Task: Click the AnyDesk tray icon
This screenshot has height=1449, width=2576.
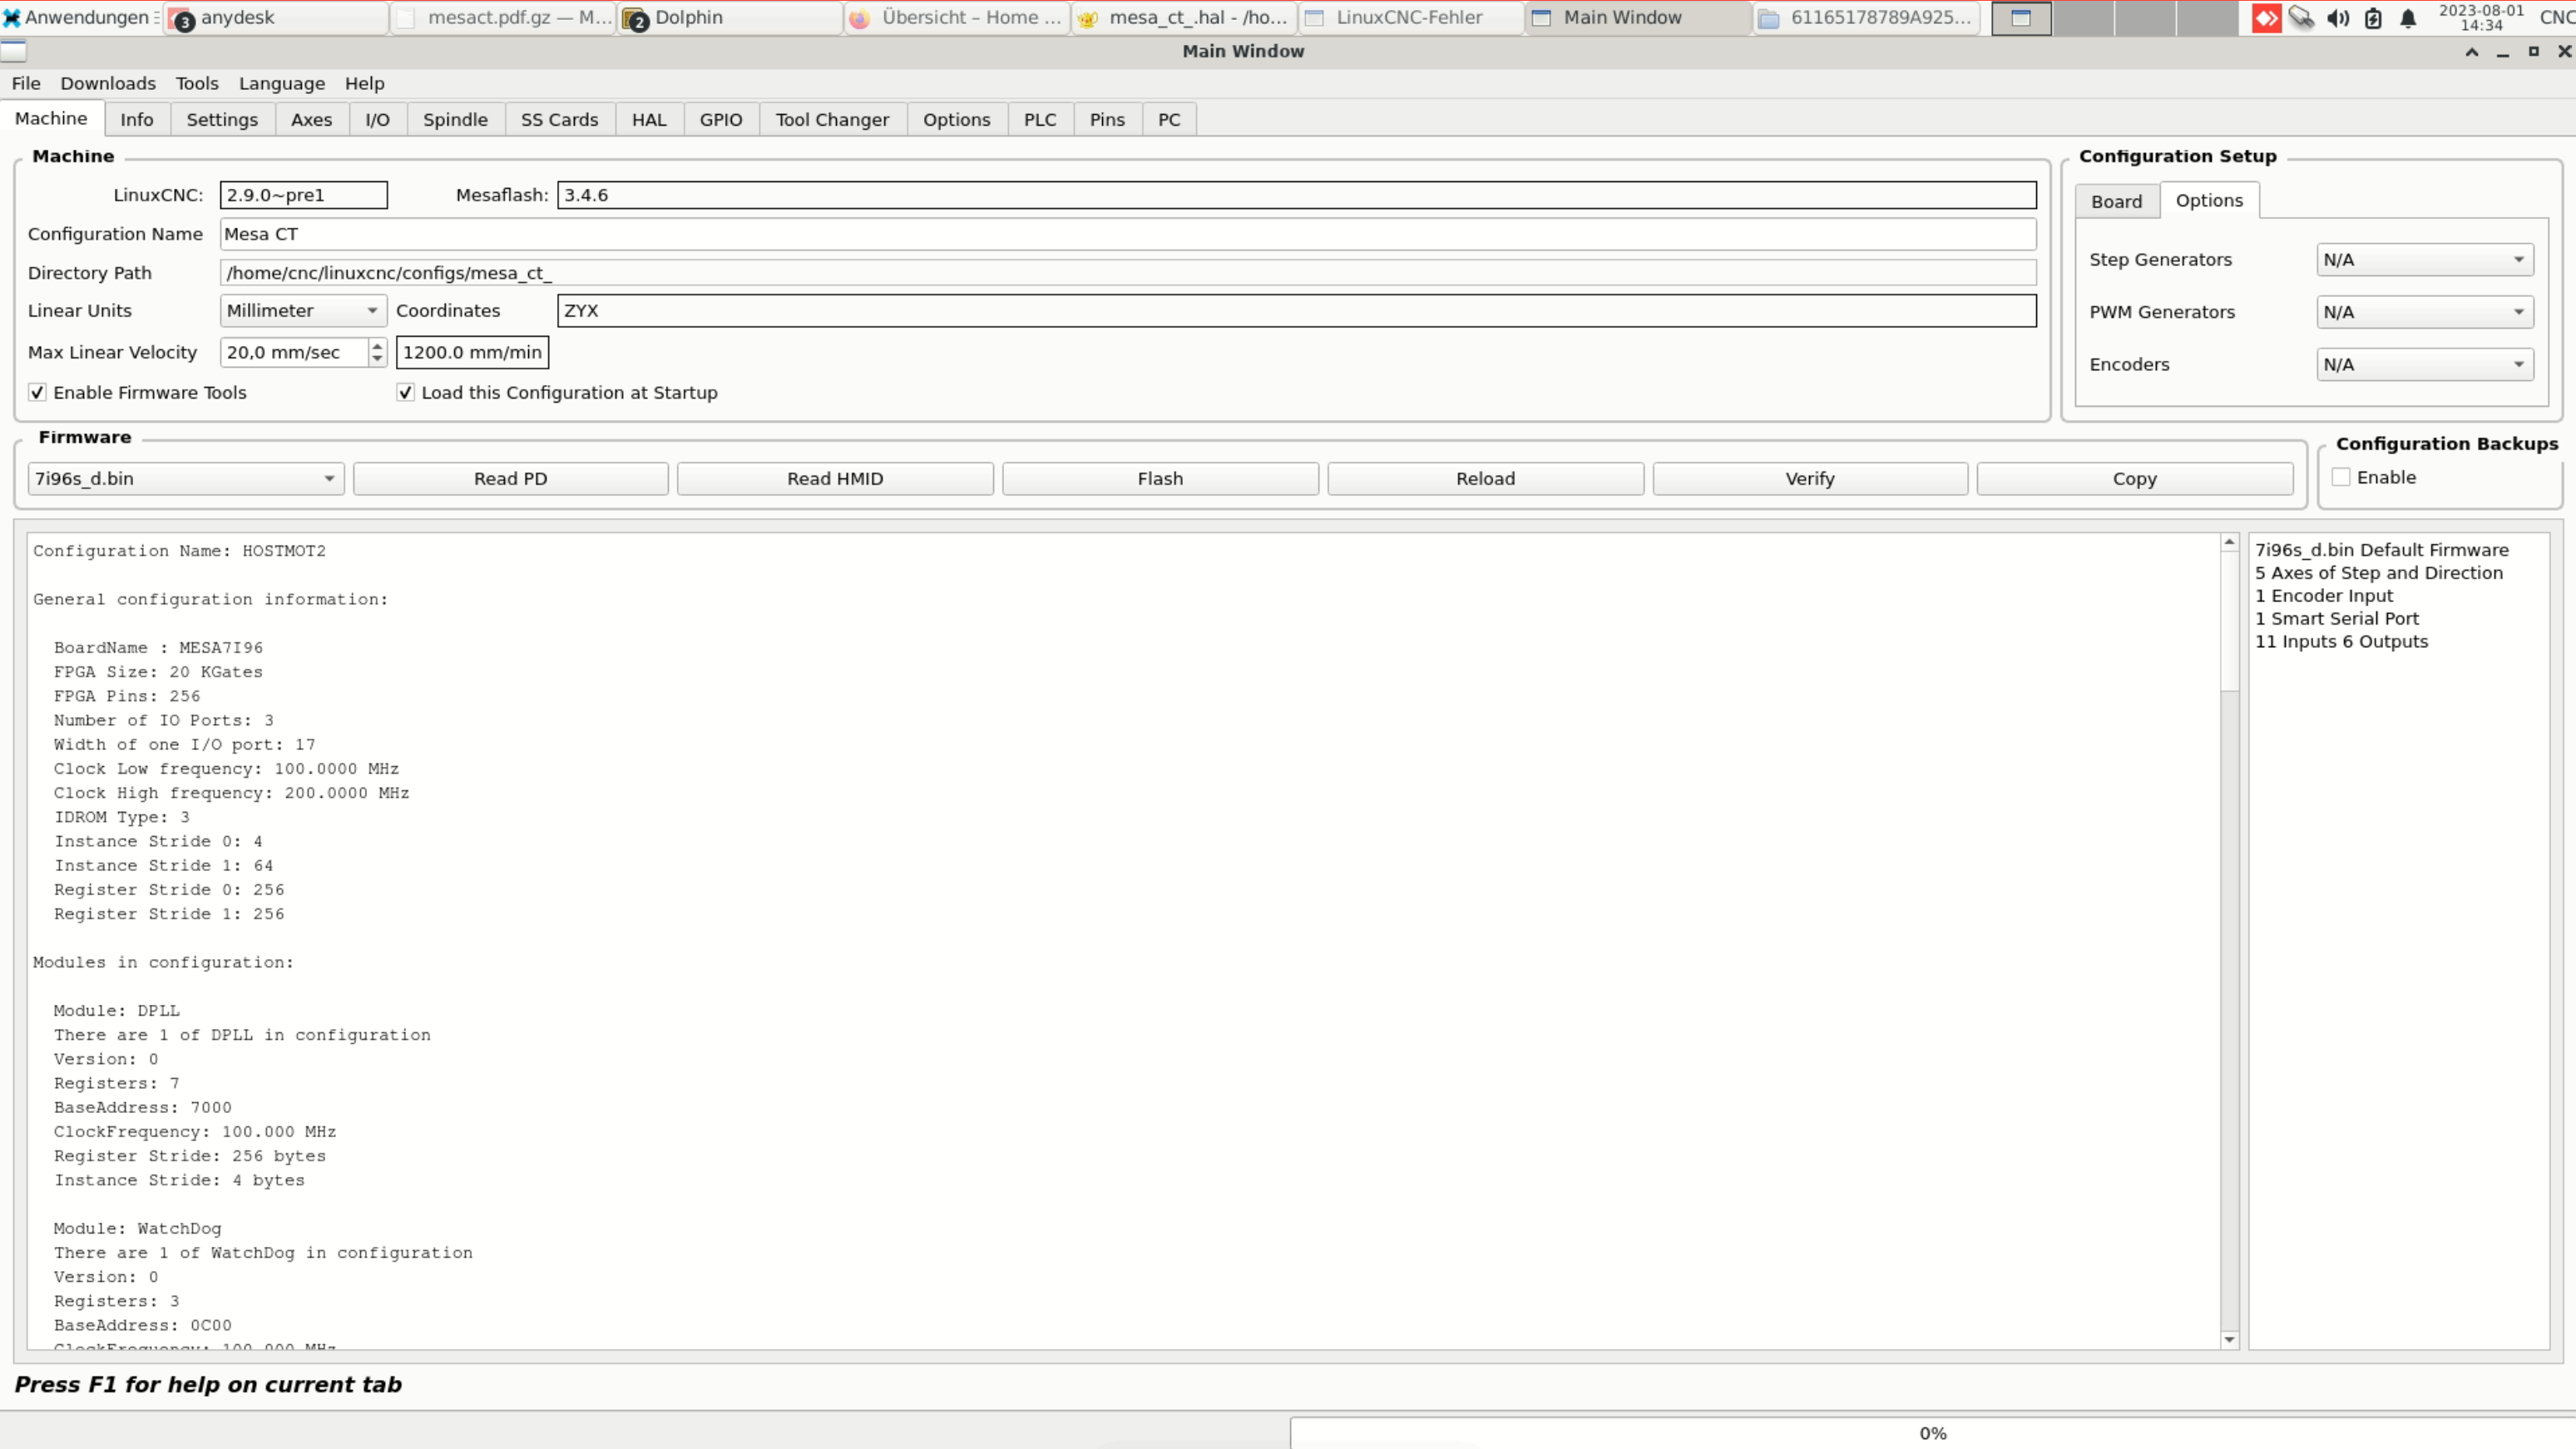Action: click(x=2266, y=18)
